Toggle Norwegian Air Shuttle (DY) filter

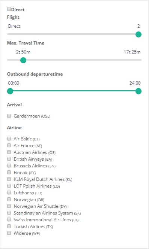click(x=9, y=206)
